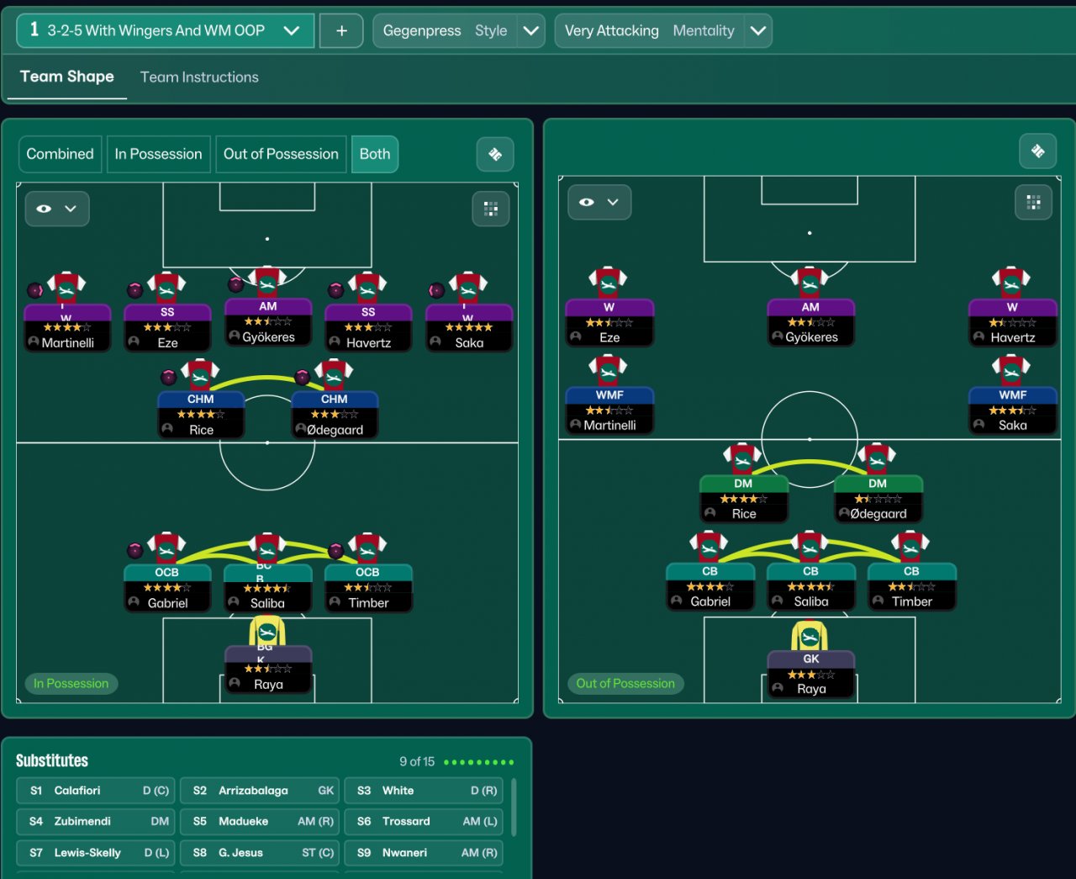Select Rice's DM shirt, Out of Possession pitch
The height and width of the screenshot is (879, 1076).
pyautogui.click(x=742, y=459)
